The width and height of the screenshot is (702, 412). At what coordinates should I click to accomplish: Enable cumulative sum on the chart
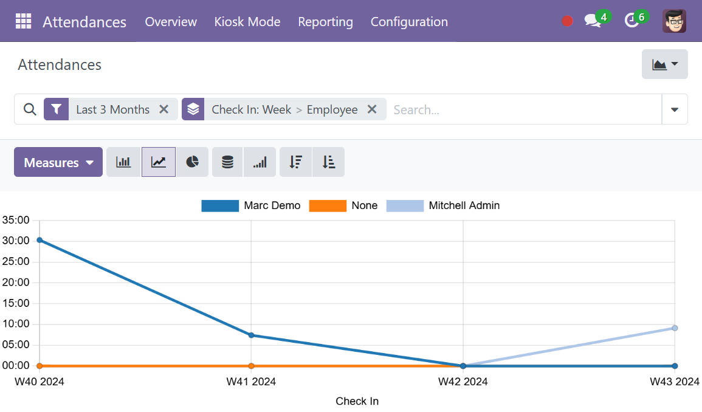pos(260,162)
